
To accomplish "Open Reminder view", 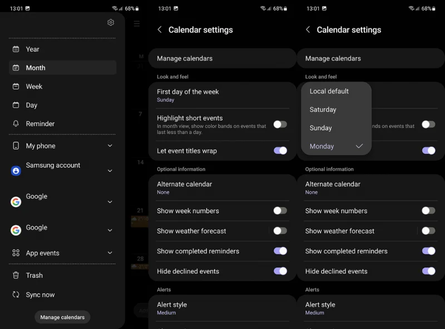I will 62,124.
